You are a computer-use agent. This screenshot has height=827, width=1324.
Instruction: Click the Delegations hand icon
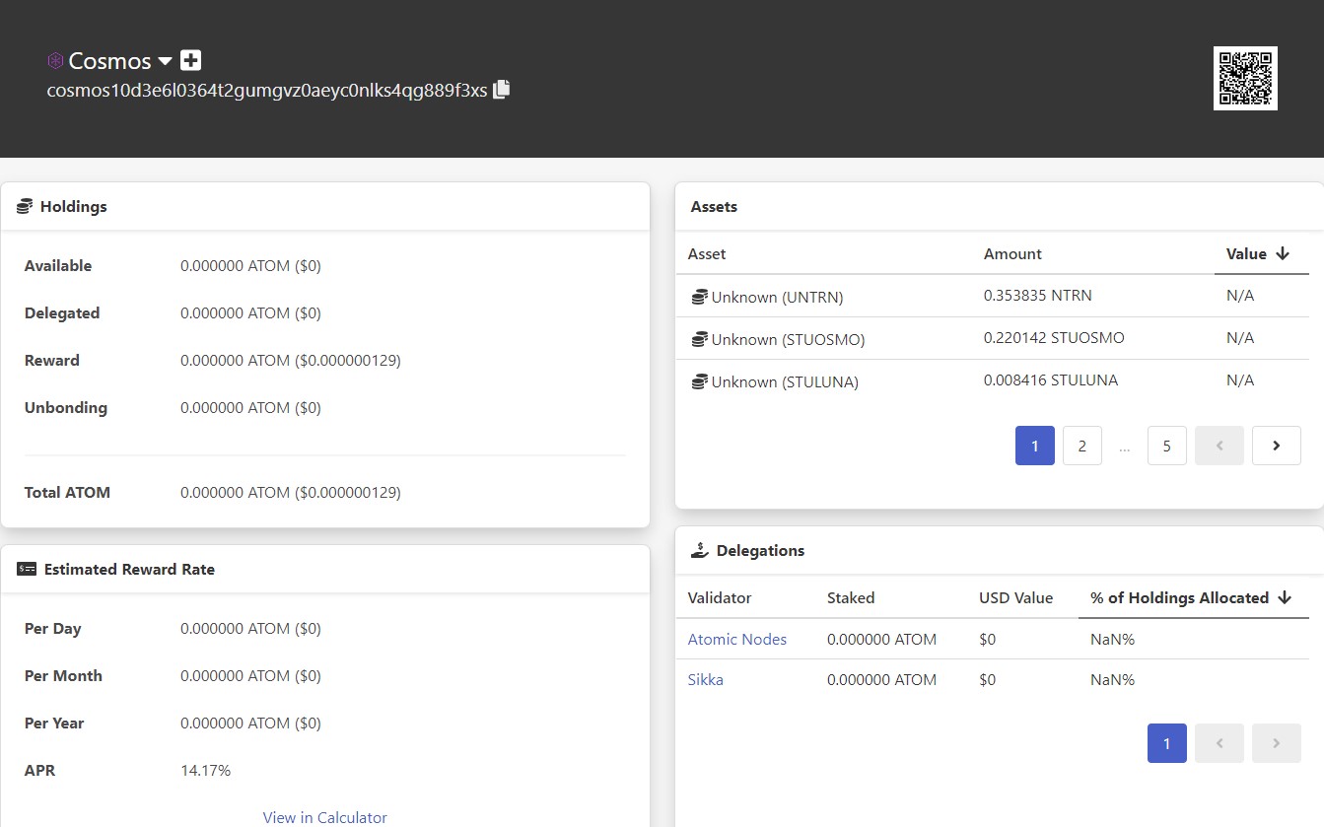[700, 551]
